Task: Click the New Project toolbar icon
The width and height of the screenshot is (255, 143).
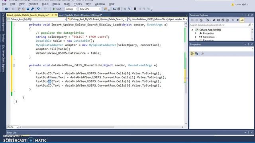Action: [19, 9]
